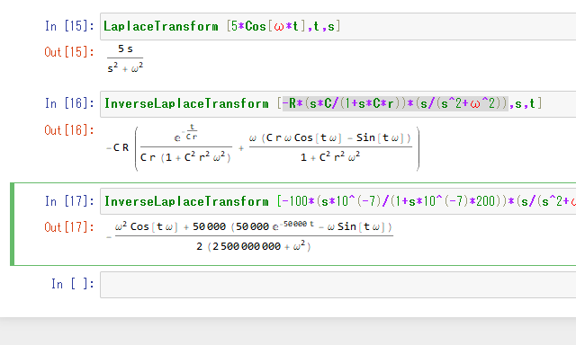Click the empty In [ ] input cell
This screenshot has height=345, width=576.
tap(338, 285)
